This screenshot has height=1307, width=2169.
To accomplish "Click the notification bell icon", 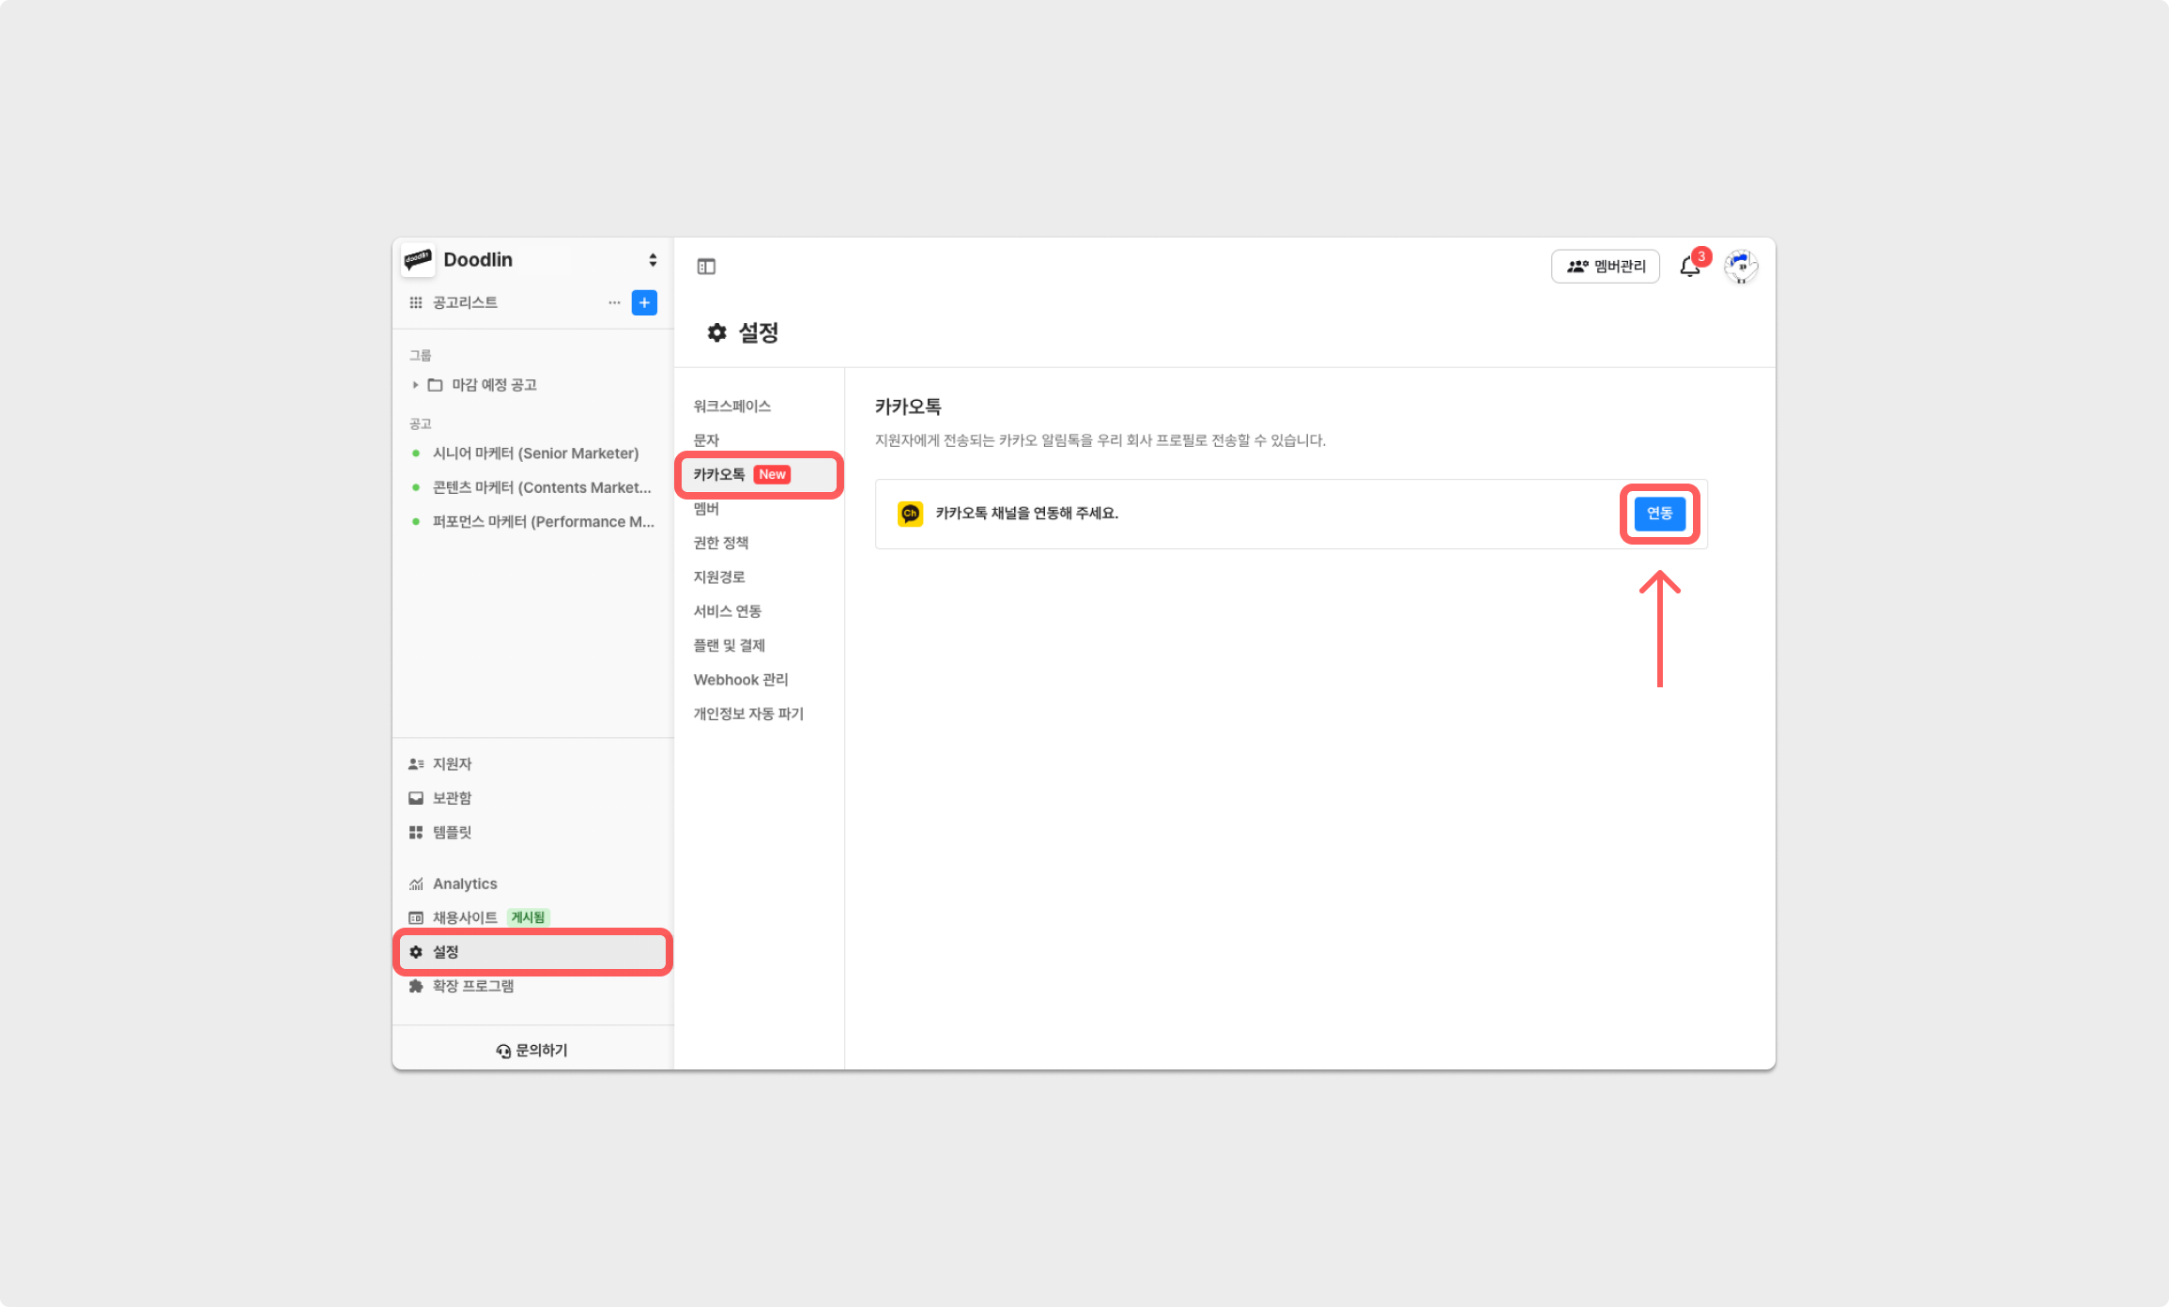I will (x=1689, y=267).
